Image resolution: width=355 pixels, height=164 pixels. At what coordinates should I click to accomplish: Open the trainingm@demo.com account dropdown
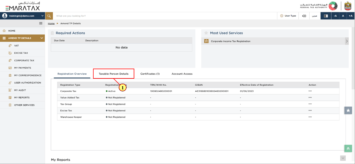coord(23,16)
